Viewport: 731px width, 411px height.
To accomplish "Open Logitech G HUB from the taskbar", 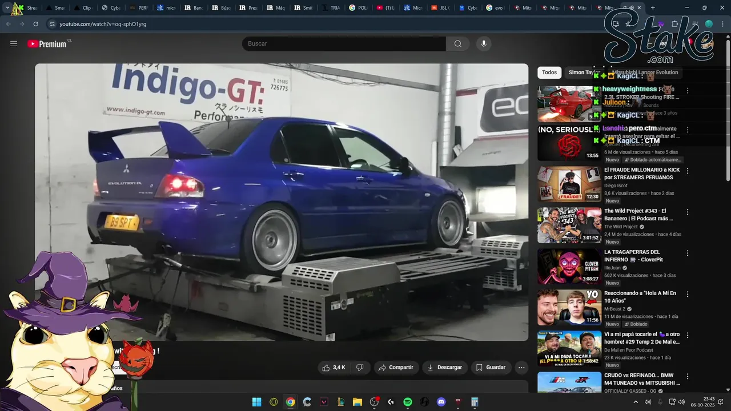I will coord(391,402).
